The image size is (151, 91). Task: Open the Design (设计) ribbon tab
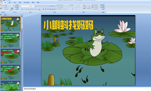(x=15, y=3)
